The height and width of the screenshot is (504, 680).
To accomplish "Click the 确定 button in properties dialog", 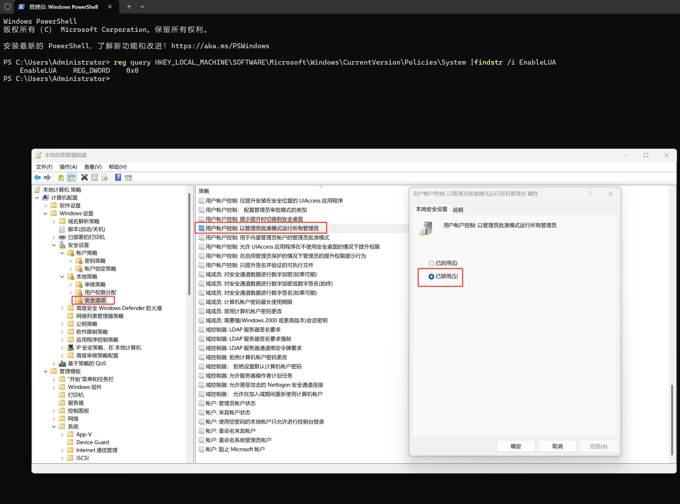I will coord(516,446).
